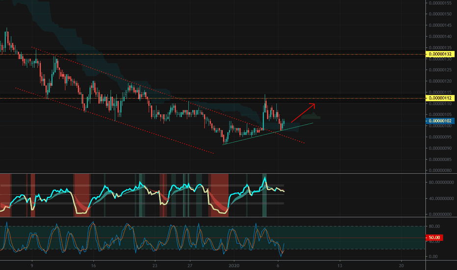Click the 0.00 stochastic scale value
The height and width of the screenshot is (270, 457).
(x=433, y=257)
